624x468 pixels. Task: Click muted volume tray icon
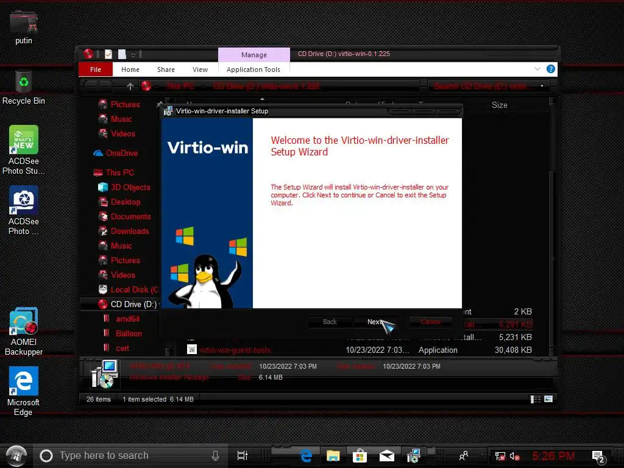coord(514,456)
